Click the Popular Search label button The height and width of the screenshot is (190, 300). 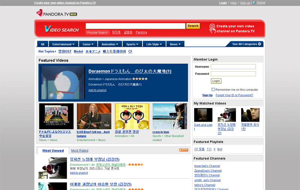click(x=97, y=33)
